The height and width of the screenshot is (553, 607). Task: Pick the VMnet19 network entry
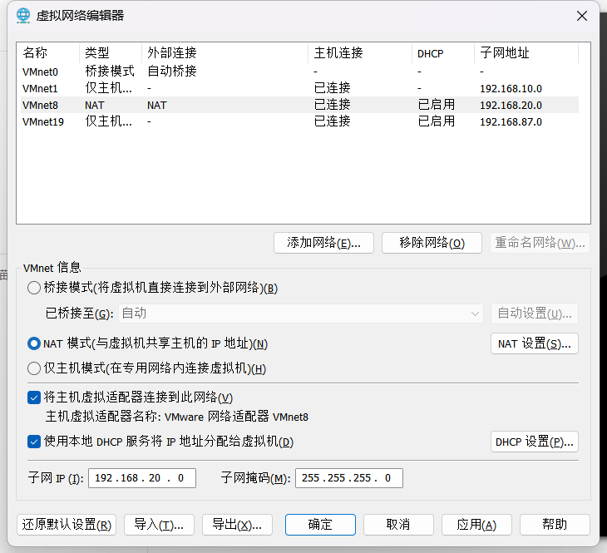coord(43,121)
